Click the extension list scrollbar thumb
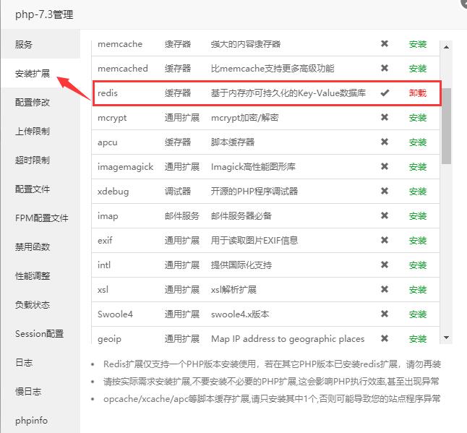This screenshot has width=467, height=433. tap(447, 127)
